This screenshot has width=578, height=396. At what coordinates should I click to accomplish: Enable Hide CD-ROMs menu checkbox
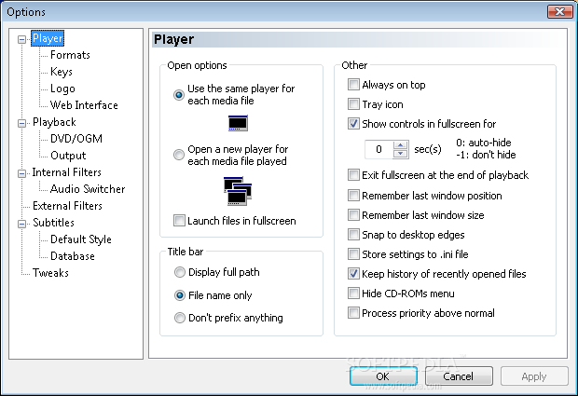[353, 294]
